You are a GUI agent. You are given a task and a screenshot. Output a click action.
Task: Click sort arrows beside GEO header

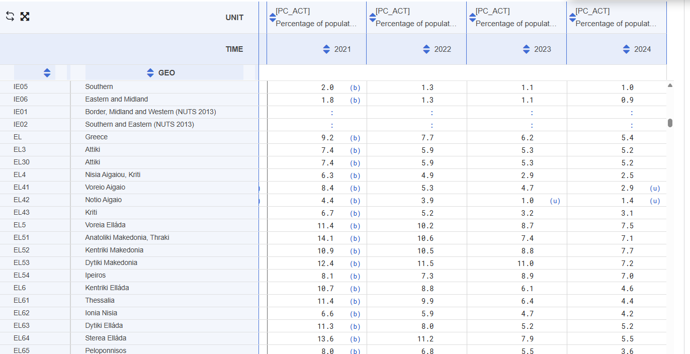(x=150, y=73)
